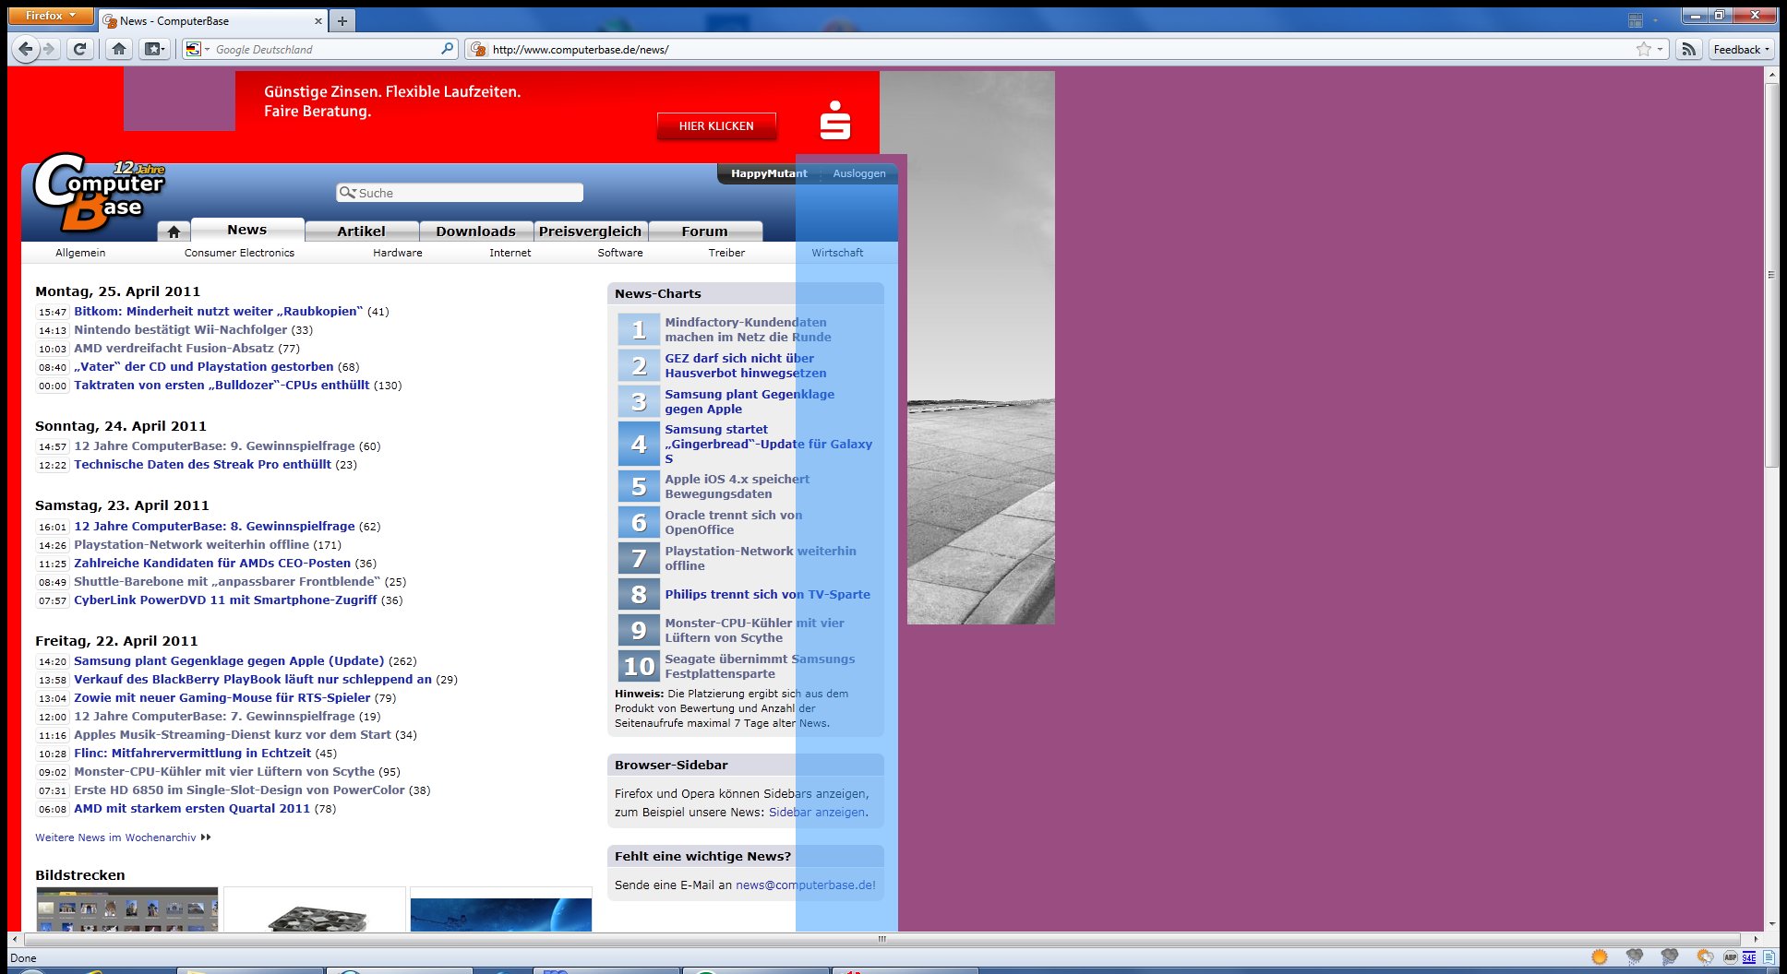The width and height of the screenshot is (1787, 974).
Task: Open Nintendo bestätigt Wii-Nachfolger article
Action: coord(181,330)
